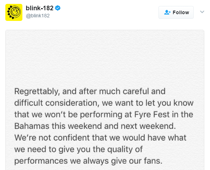Screen dimensions: 210x170
Task: Open the @blink182 handle link
Action: (38, 16)
